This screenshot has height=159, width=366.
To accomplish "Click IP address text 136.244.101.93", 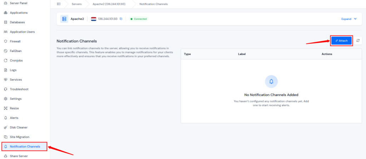I will [x=108, y=19].
